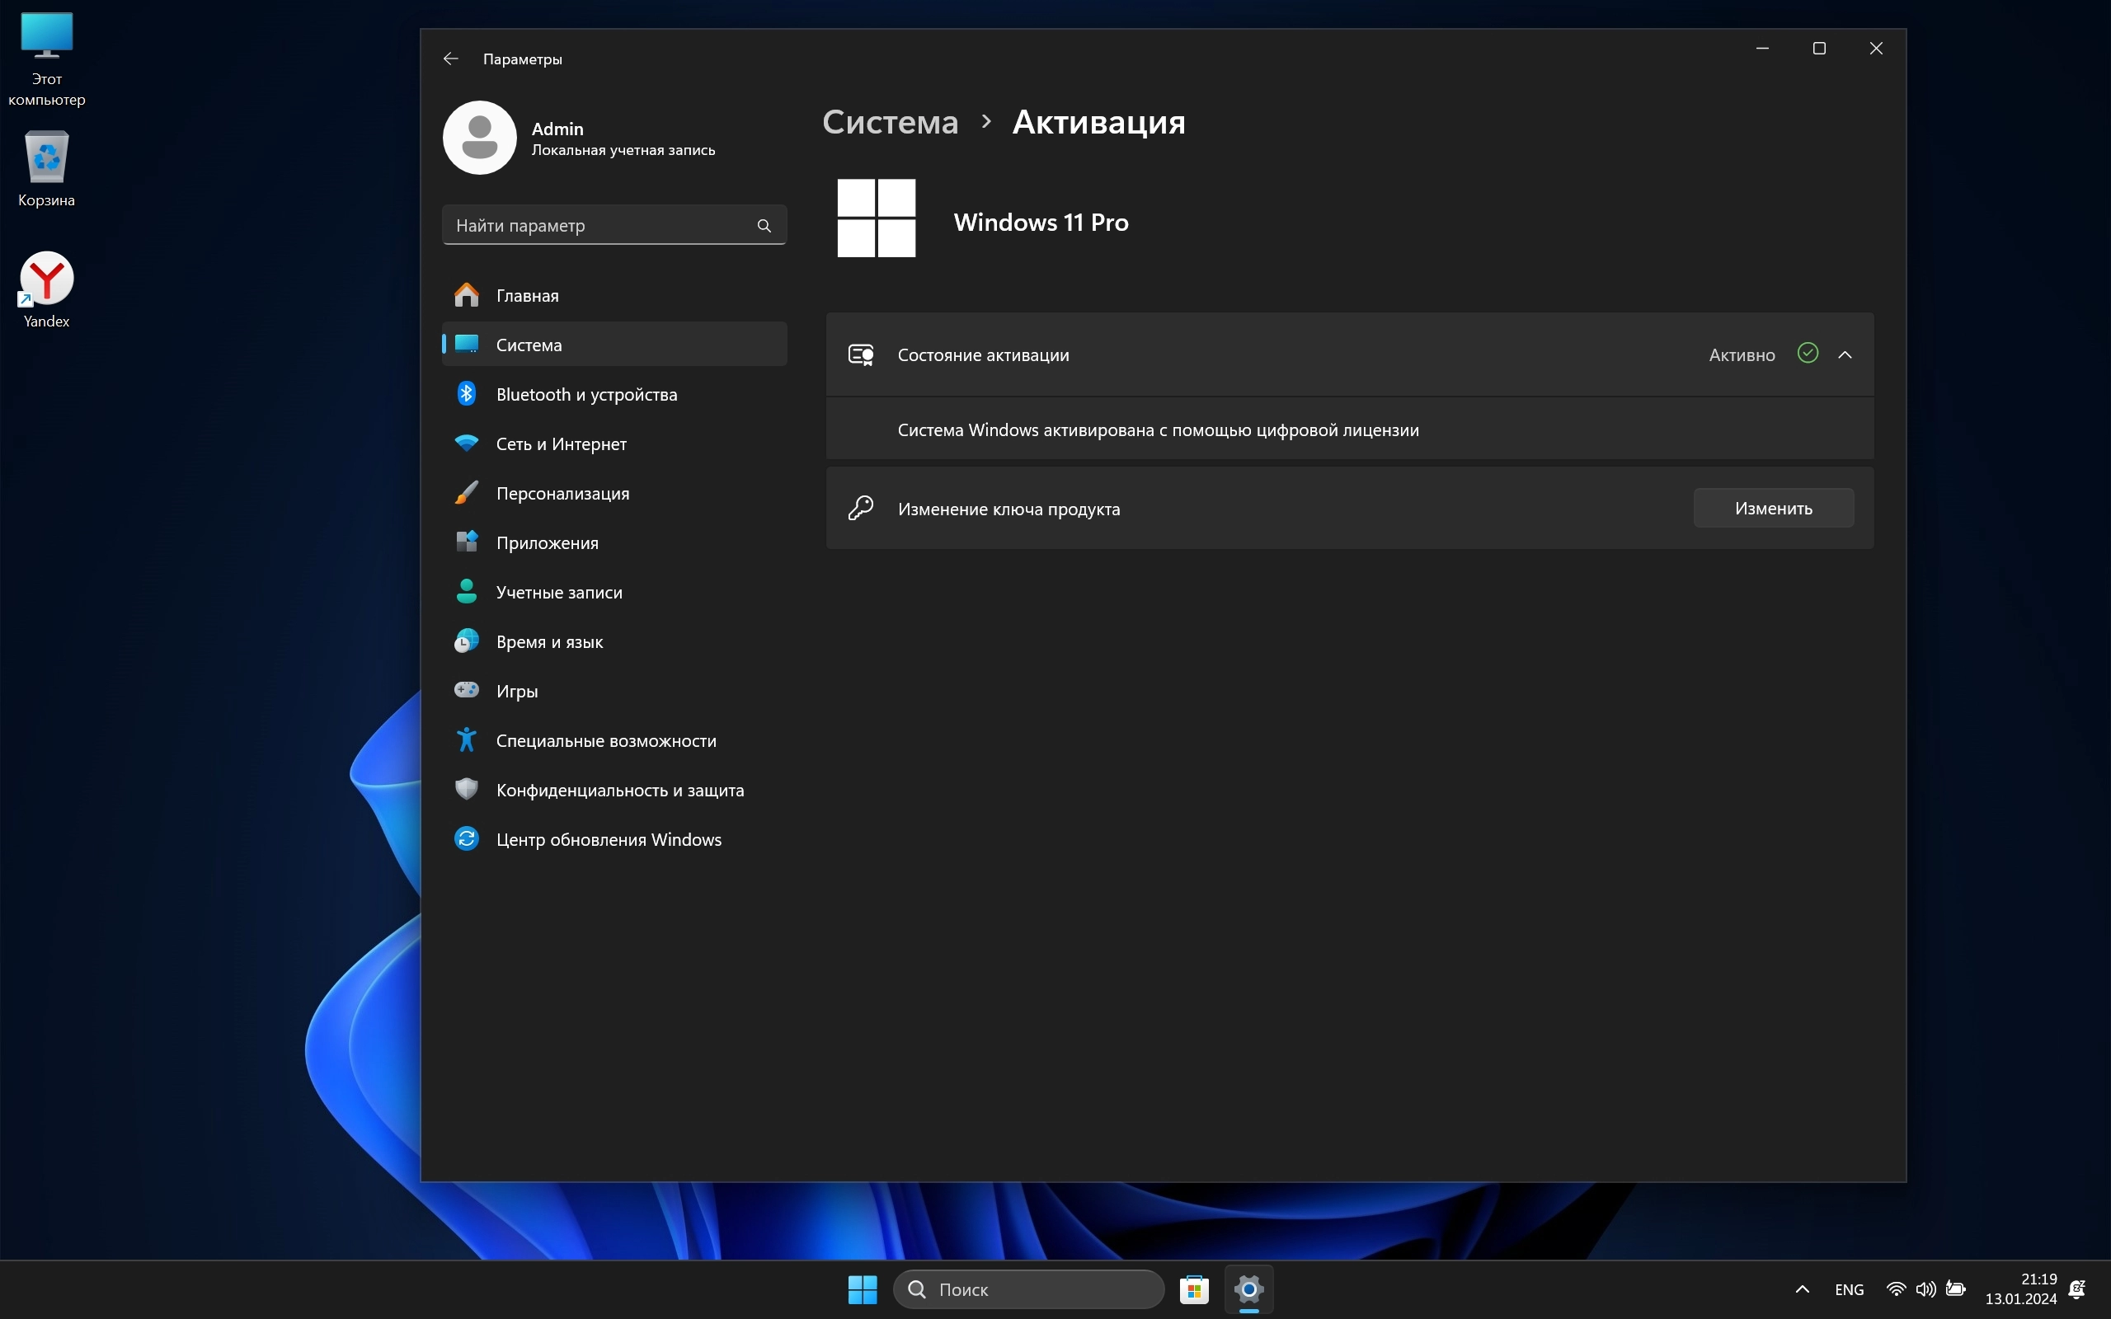Collapse the Состояние активации section chevron

pos(1845,355)
